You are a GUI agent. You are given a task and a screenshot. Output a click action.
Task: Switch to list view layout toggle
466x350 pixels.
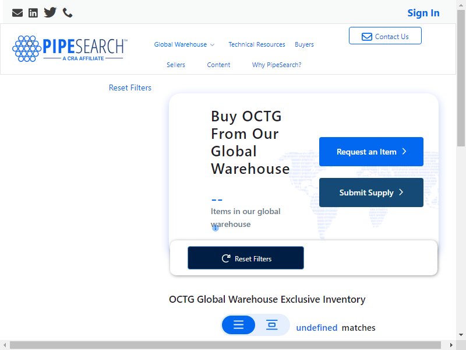[238, 325]
